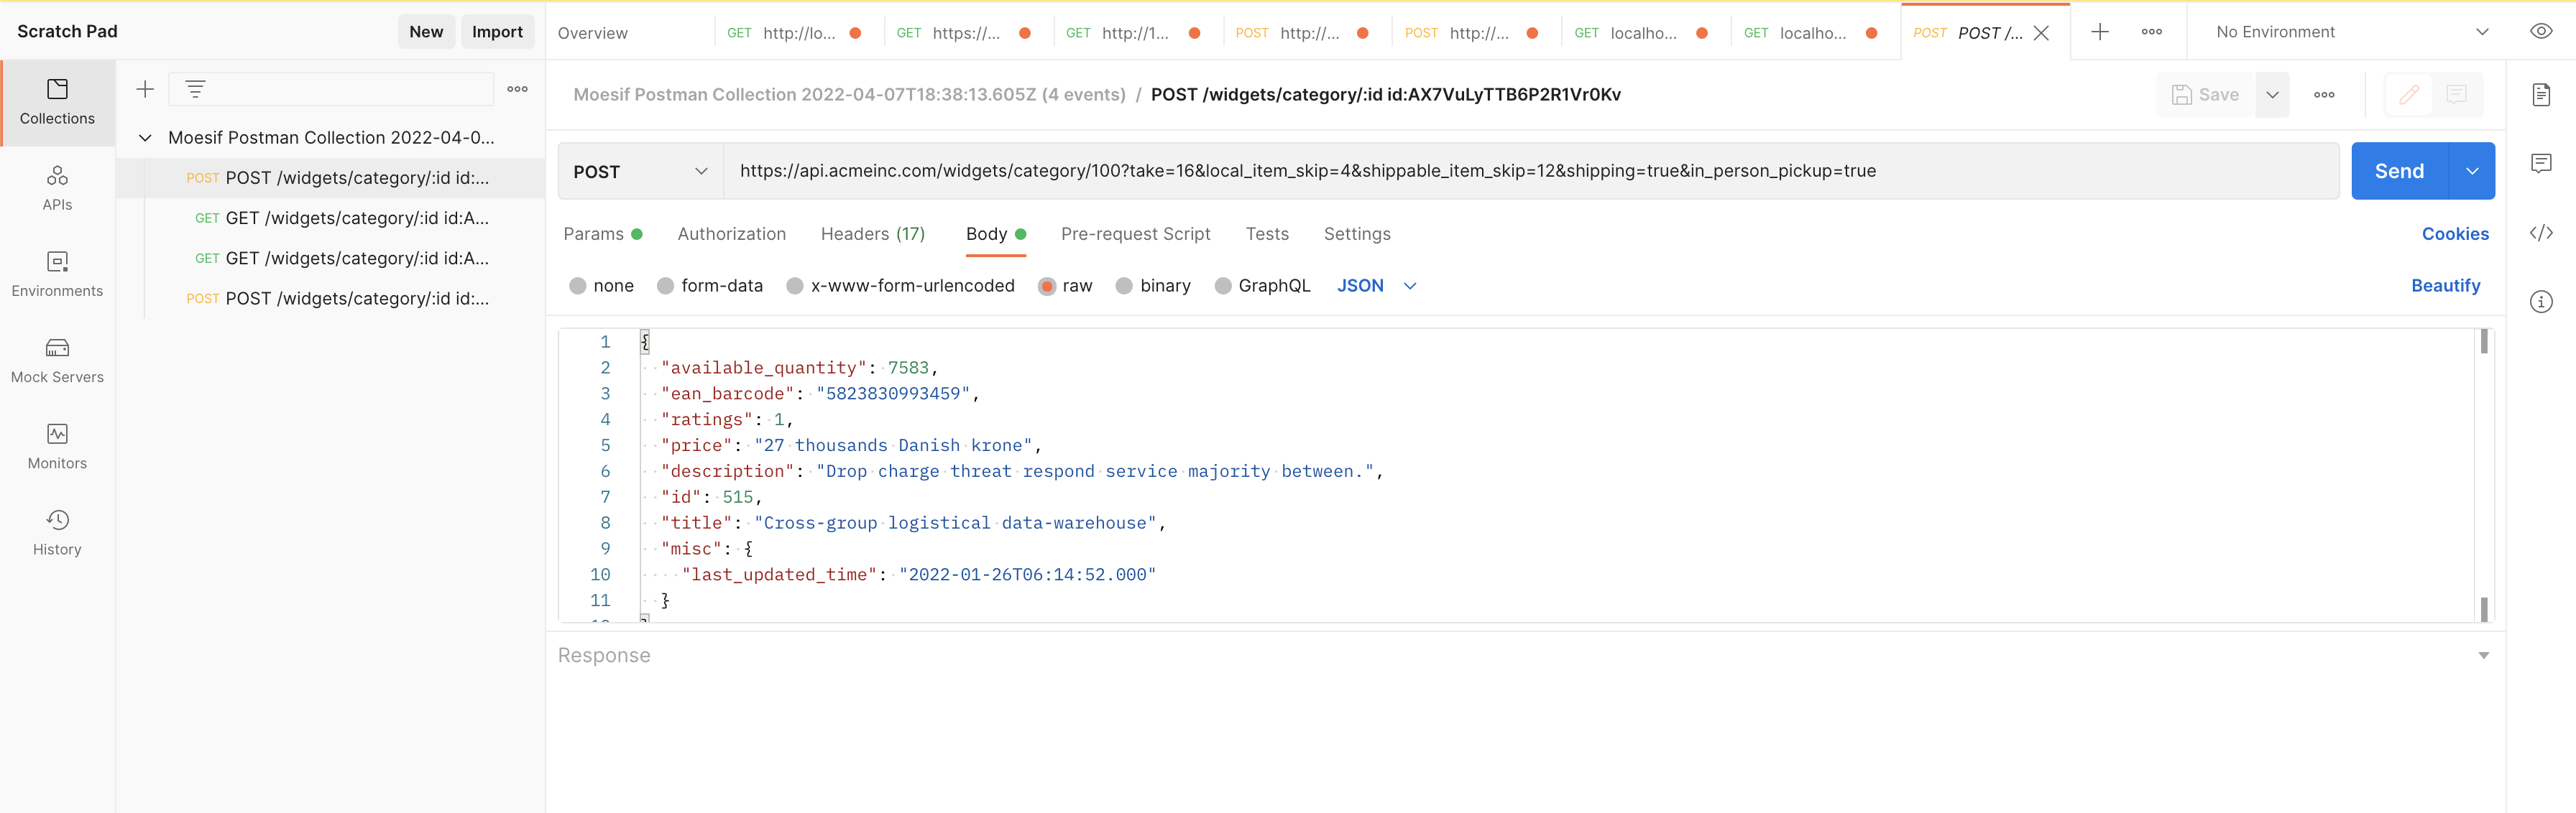
Task: Select the second GET /widgets/category/:id request
Action: click(331, 259)
